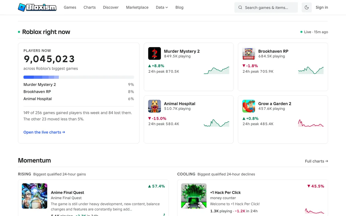Viewport: 346px width, 216px height.
Task: Click Murder Mystery 2 card title
Action: point(182,51)
